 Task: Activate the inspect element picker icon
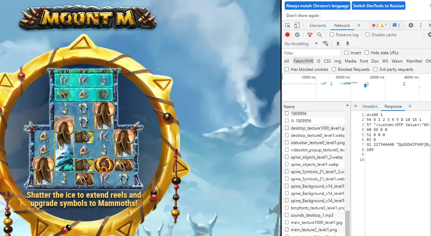coord(287,26)
